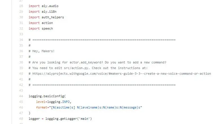Viewport: 218px width, 124px height.
Task: Select line number 30
Action: (x=21, y=17)
